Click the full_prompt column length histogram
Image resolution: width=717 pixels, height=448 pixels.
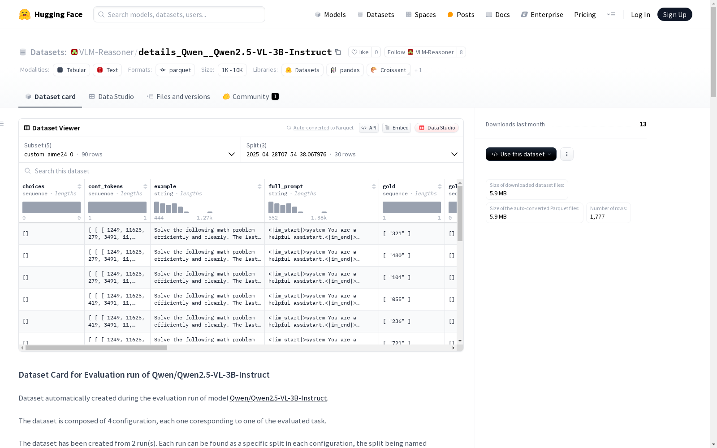[x=298, y=207]
